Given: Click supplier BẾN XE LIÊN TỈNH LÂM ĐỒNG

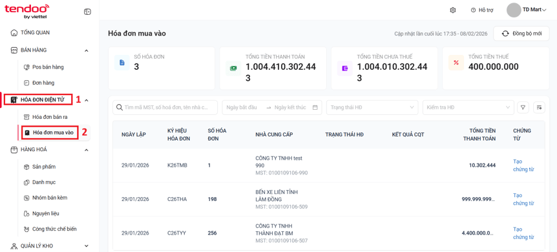Looking at the screenshot, I should (277, 196).
